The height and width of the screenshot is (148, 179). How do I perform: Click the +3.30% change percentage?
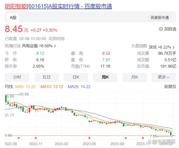(50, 30)
